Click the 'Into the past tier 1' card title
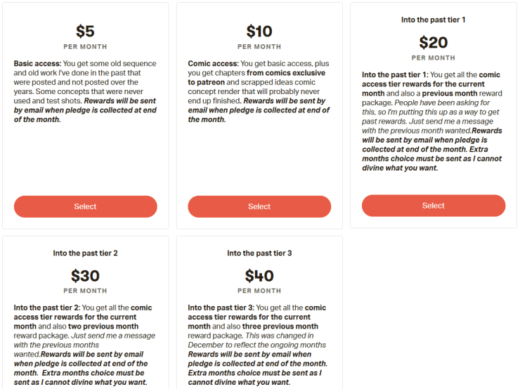 [433, 20]
